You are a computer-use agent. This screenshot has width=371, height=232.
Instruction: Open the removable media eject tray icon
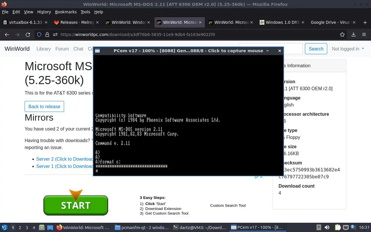(319, 228)
